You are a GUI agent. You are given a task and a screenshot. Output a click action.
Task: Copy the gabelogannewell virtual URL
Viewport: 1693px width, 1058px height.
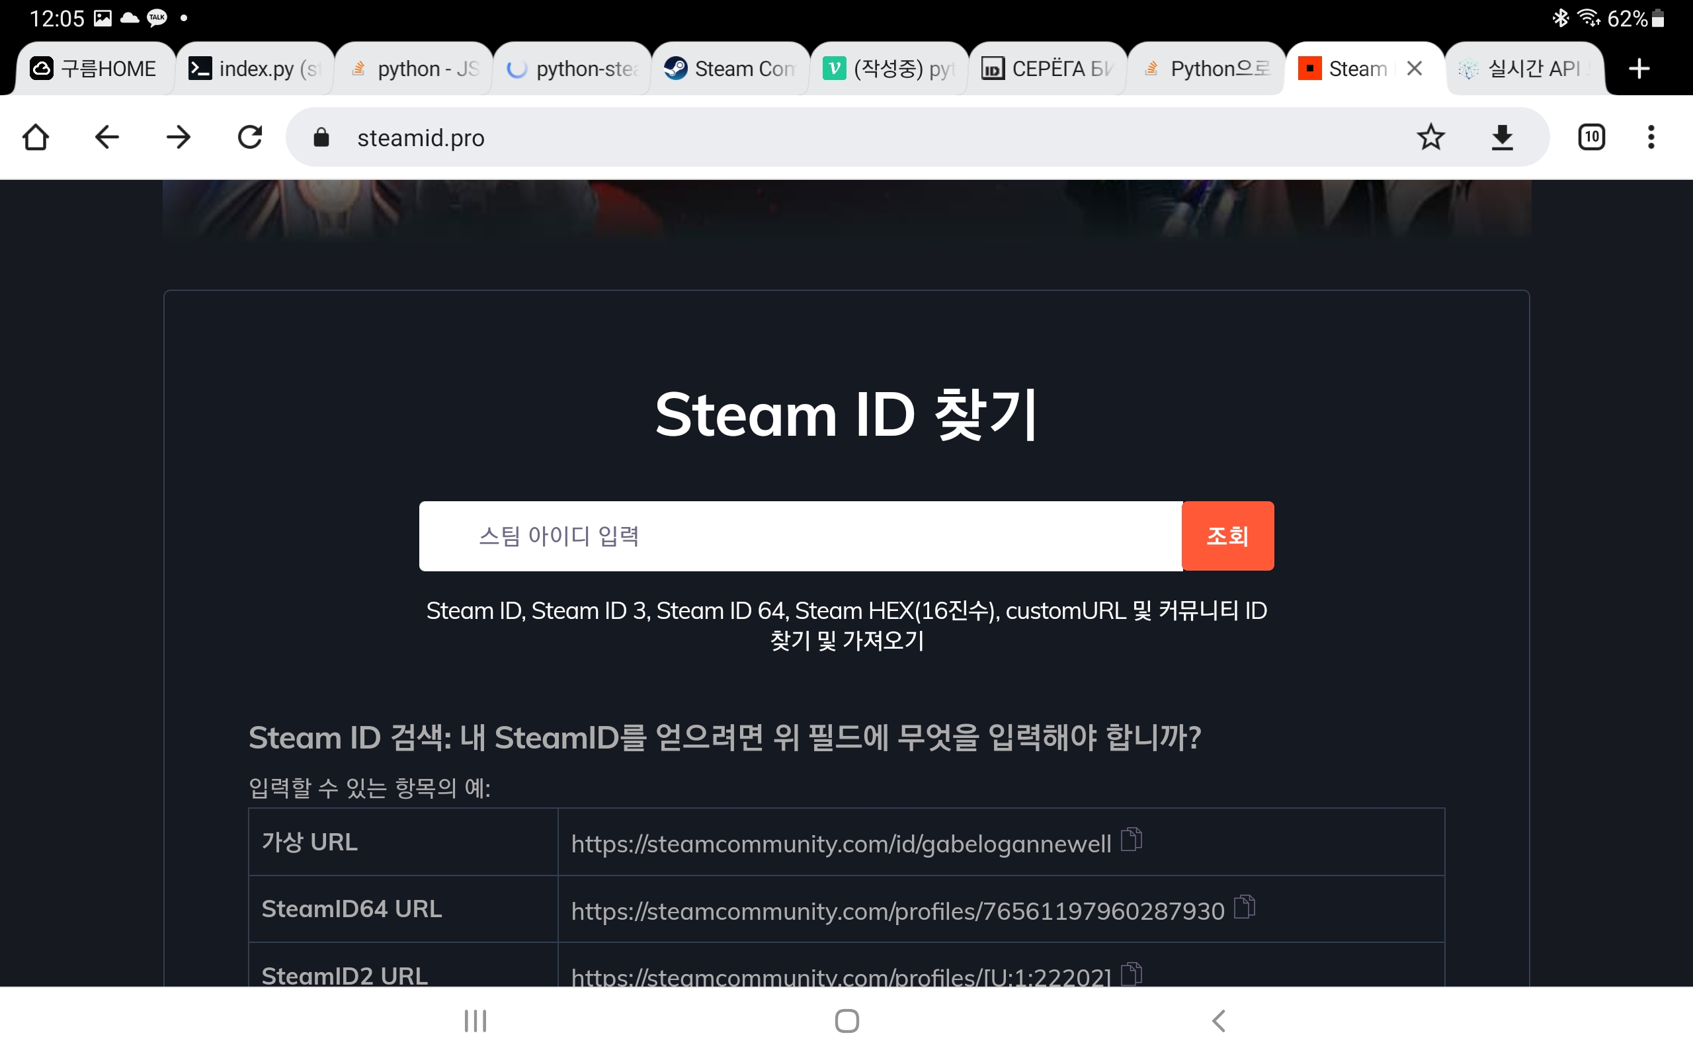click(1132, 839)
